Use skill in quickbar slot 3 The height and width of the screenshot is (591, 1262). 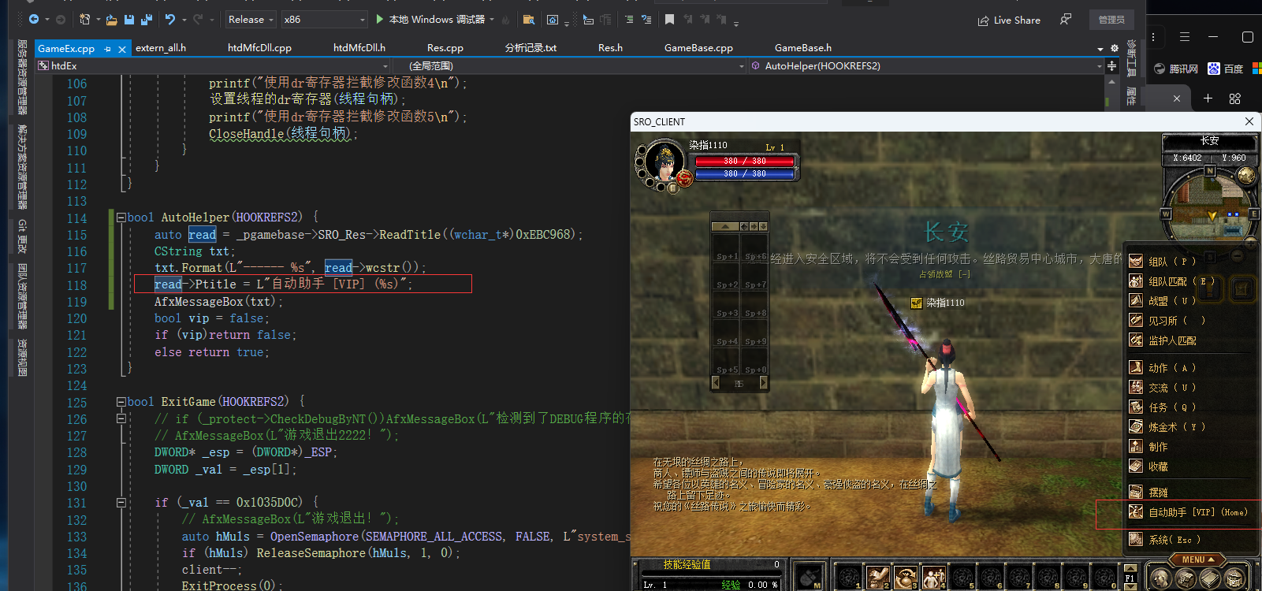click(x=906, y=578)
